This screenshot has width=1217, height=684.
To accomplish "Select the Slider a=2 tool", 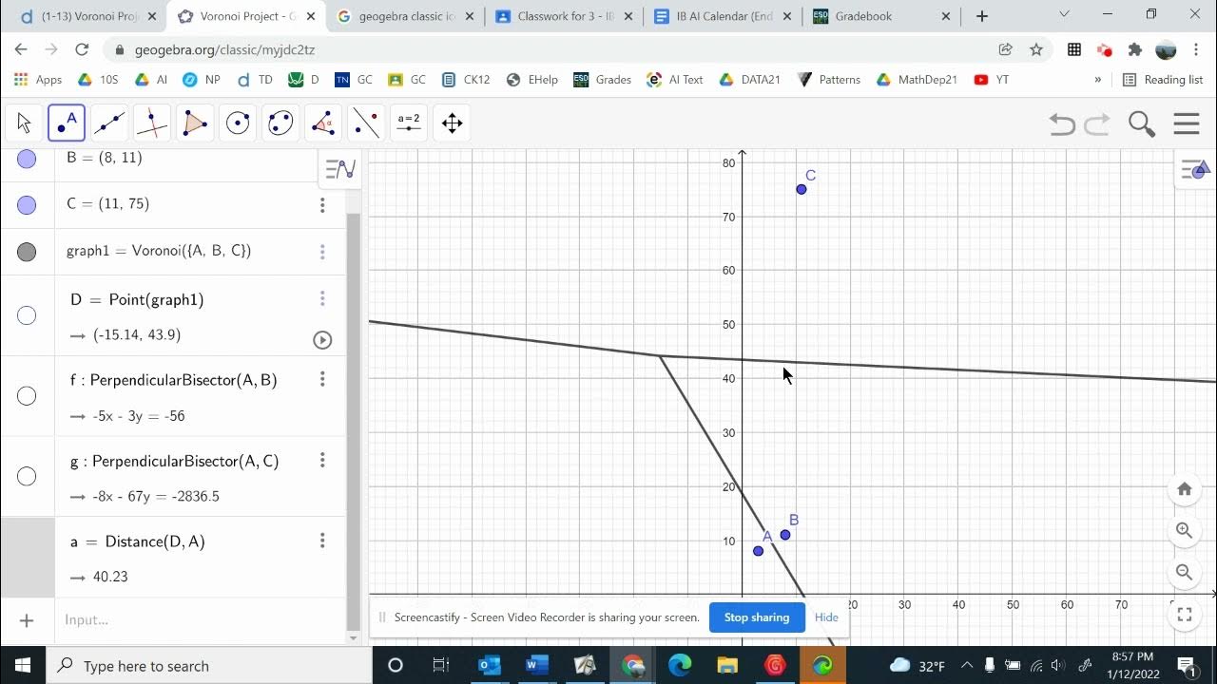I will (x=409, y=123).
